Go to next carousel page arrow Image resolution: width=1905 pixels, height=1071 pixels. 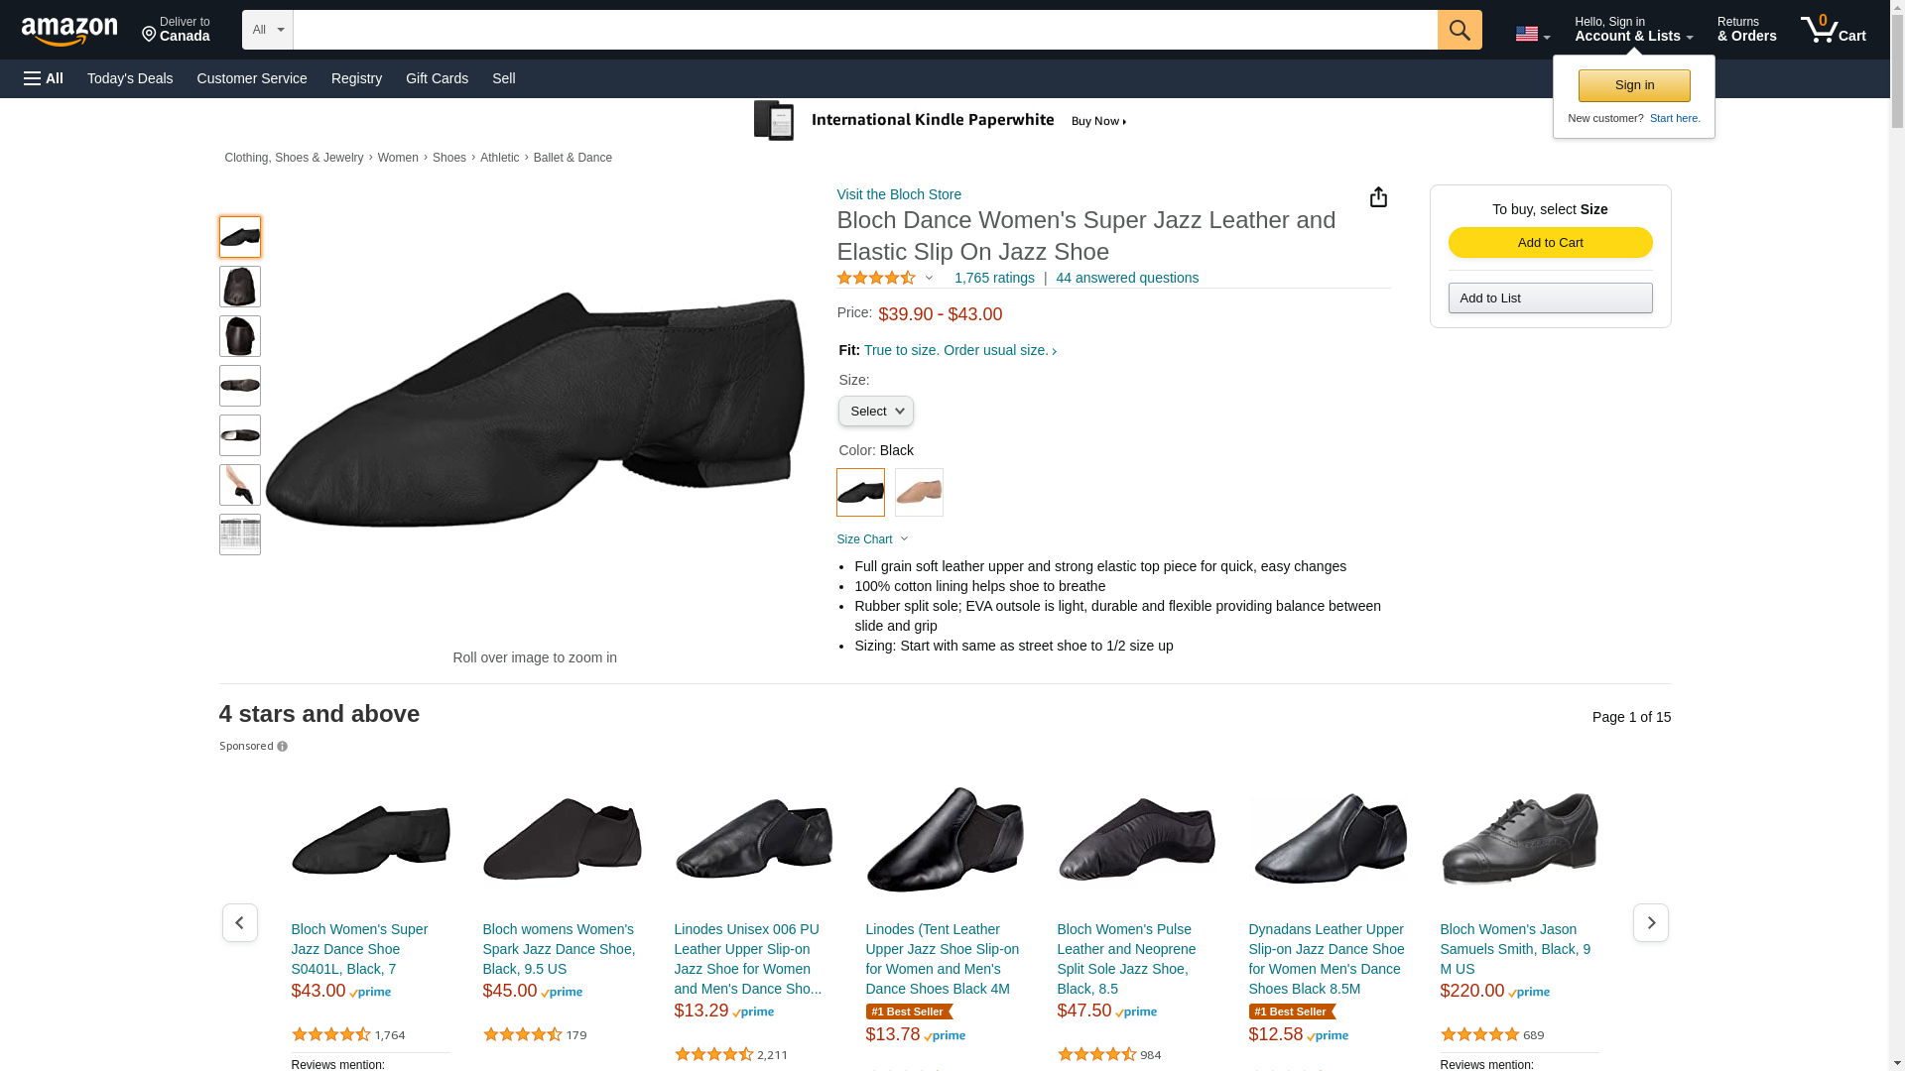click(1650, 923)
